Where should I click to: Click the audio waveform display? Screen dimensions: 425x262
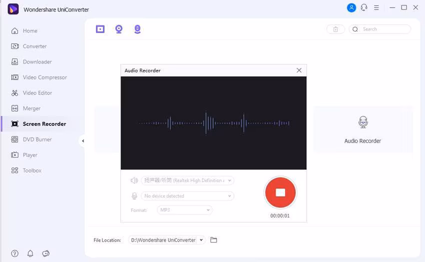(x=213, y=123)
